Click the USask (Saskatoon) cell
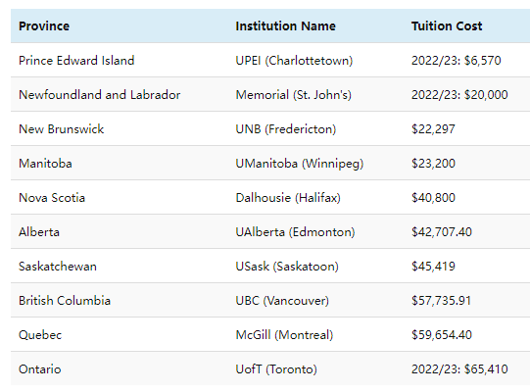The height and width of the screenshot is (392, 530). coord(287,267)
